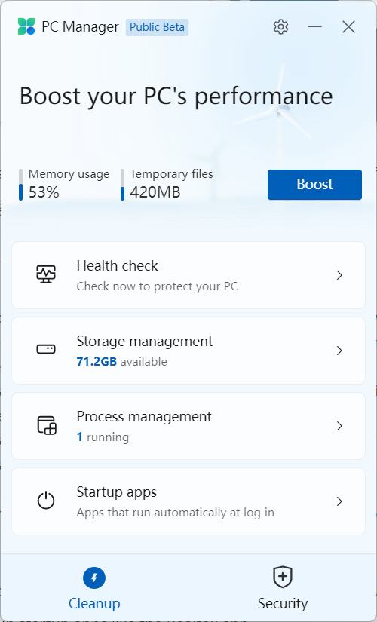The height and width of the screenshot is (622, 377).
Task: Click the Health check monitor icon
Action: [46, 274]
